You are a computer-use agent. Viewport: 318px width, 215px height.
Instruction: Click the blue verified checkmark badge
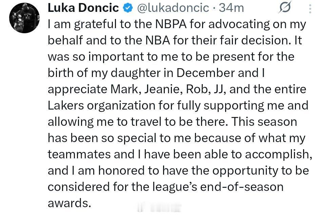point(127,8)
